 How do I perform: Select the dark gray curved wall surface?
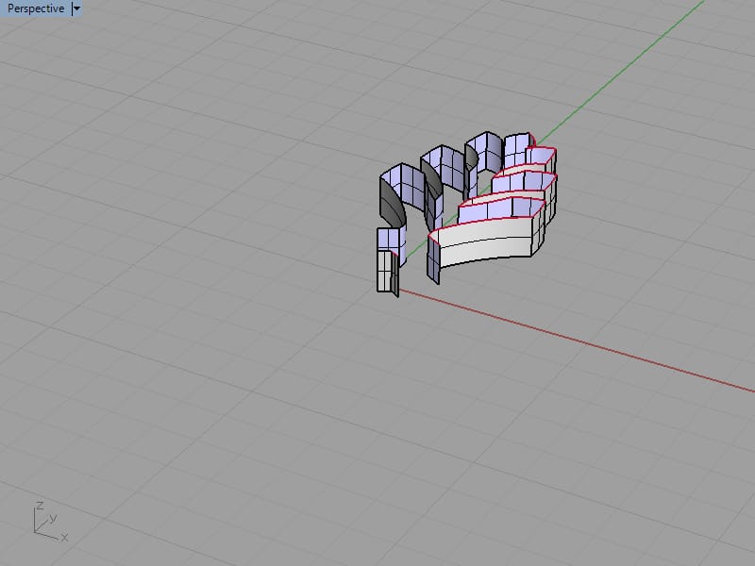(393, 204)
